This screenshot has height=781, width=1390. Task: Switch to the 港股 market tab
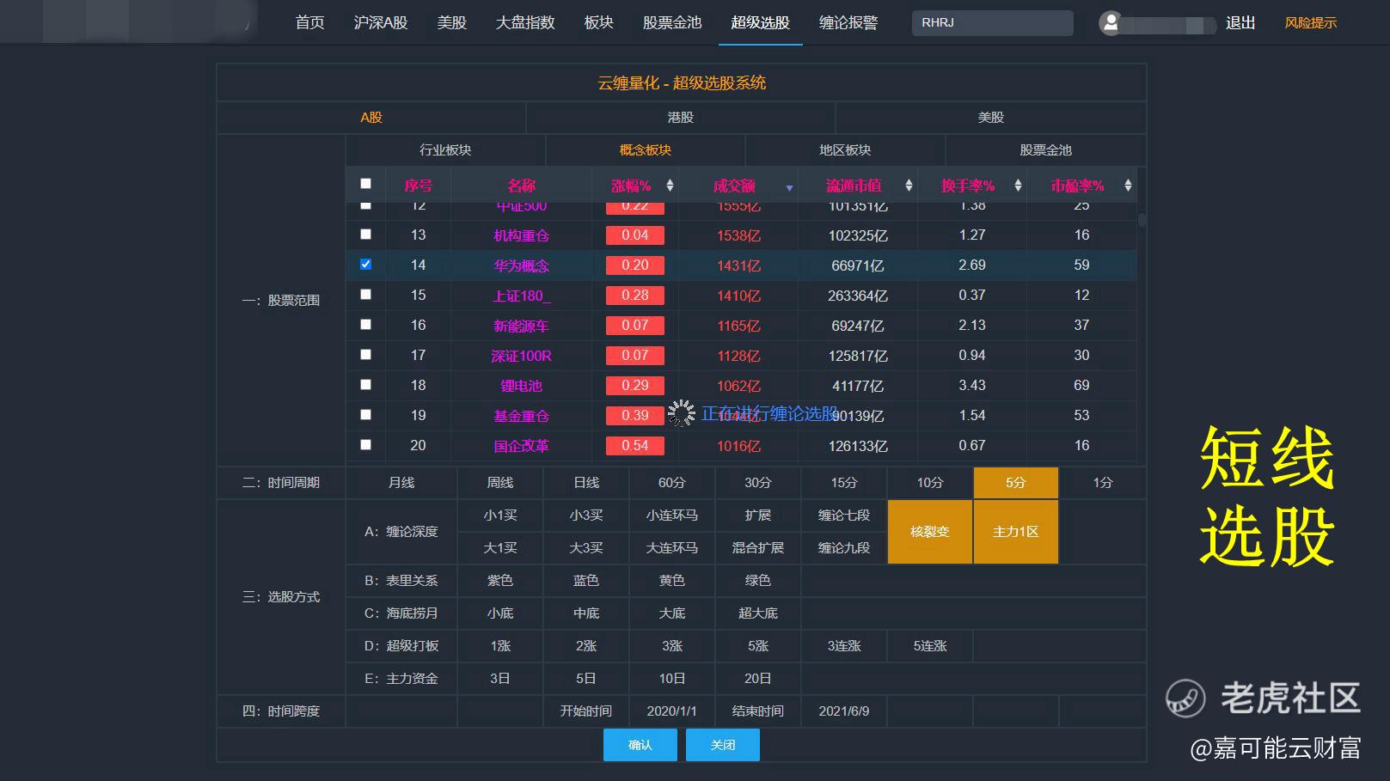681,118
